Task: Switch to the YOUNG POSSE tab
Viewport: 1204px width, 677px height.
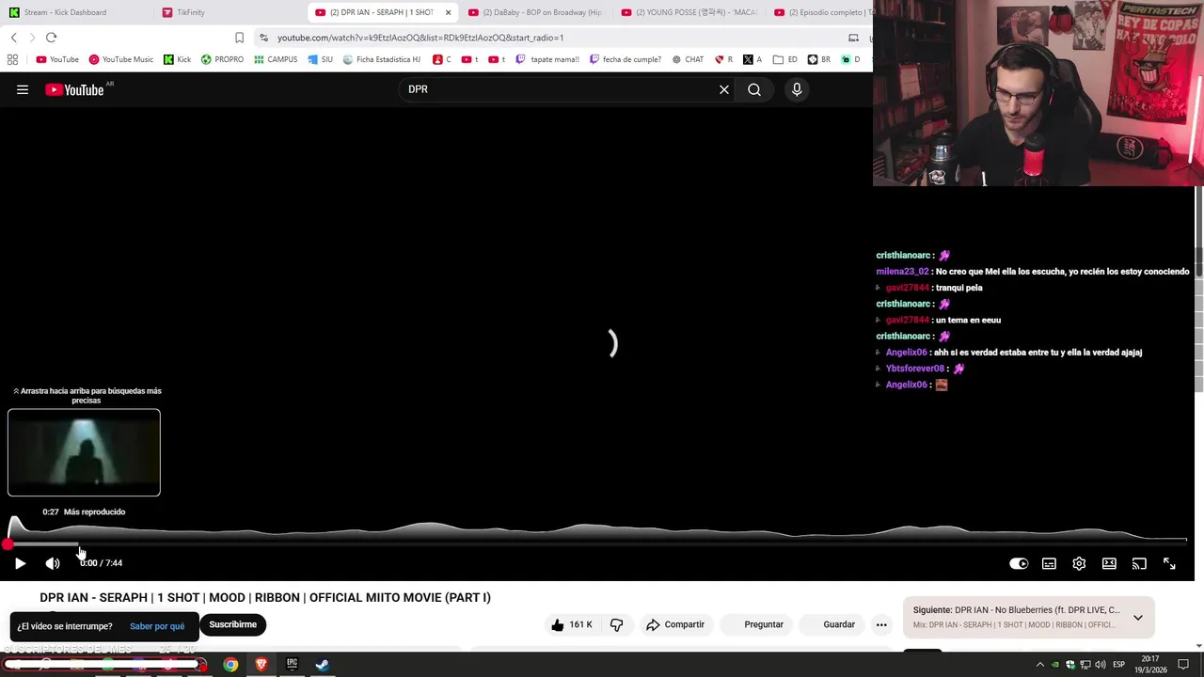Action: click(689, 12)
